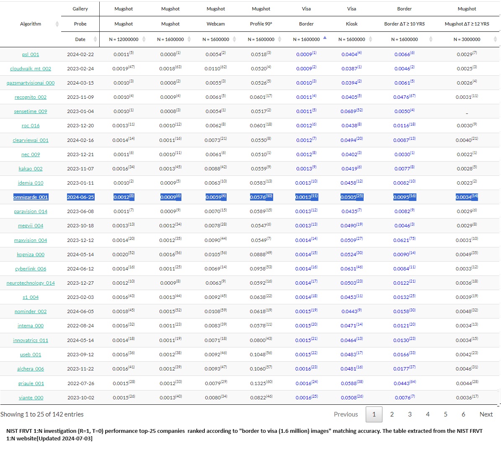Jump to page 6 of entries
Viewport: 501px width, 450px height.
(463, 414)
